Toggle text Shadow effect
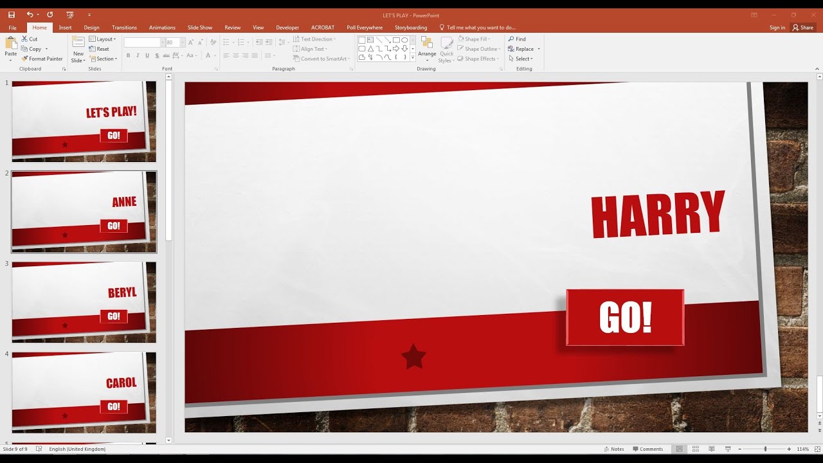823x463 pixels. pos(157,56)
